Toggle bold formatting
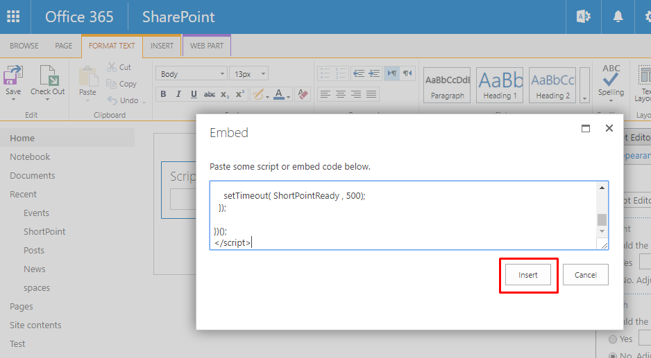The image size is (651, 358). [163, 94]
